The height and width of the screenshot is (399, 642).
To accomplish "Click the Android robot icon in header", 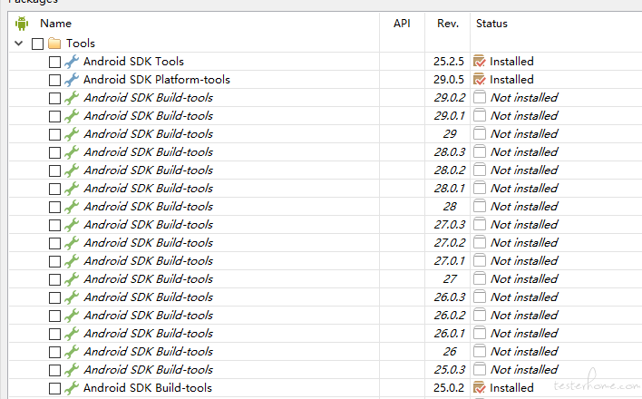I will pyautogui.click(x=22, y=24).
